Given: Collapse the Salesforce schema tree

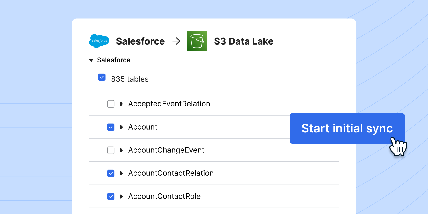Looking at the screenshot, I should [x=91, y=60].
